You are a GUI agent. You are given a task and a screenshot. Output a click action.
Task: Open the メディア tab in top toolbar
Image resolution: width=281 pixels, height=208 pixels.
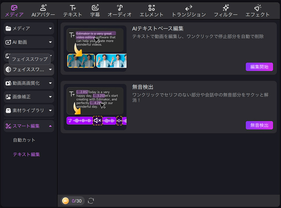coord(14,11)
